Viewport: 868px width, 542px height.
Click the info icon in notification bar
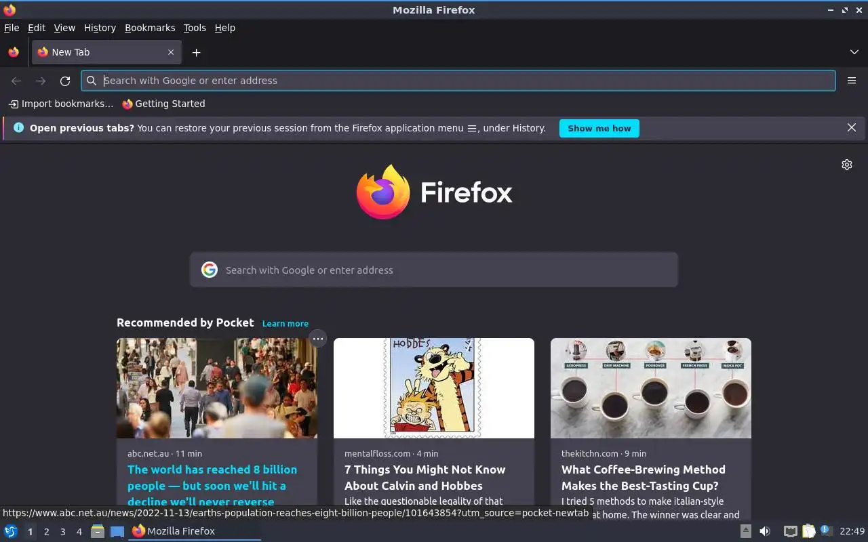pos(18,127)
